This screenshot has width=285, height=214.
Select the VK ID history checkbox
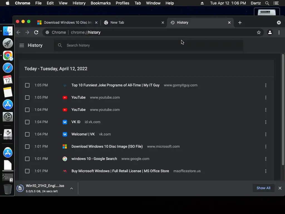pyautogui.click(x=27, y=122)
